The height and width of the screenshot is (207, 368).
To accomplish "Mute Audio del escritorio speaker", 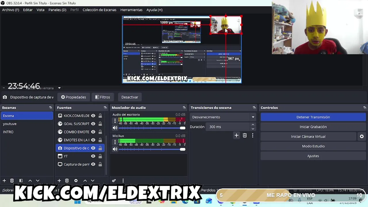I will (x=115, y=128).
